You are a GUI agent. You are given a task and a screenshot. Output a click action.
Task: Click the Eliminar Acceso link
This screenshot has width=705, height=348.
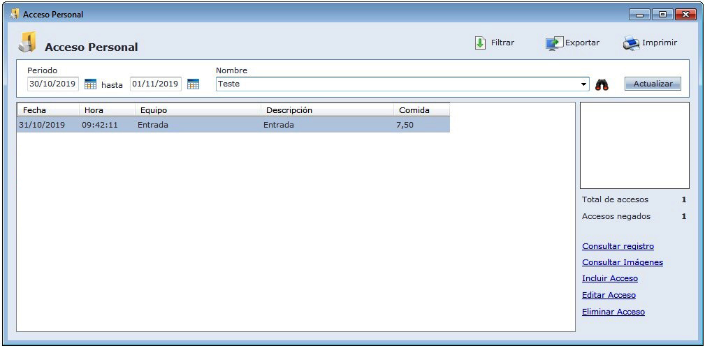[x=613, y=312]
